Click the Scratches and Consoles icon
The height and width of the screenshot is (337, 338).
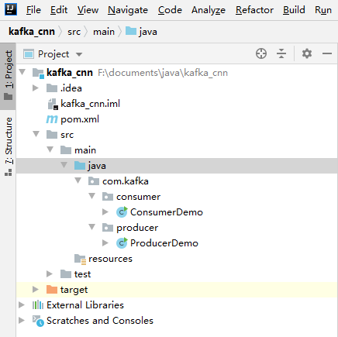point(38,321)
